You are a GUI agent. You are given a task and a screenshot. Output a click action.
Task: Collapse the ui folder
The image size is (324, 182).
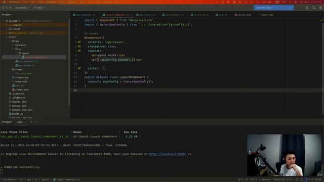click(13, 49)
